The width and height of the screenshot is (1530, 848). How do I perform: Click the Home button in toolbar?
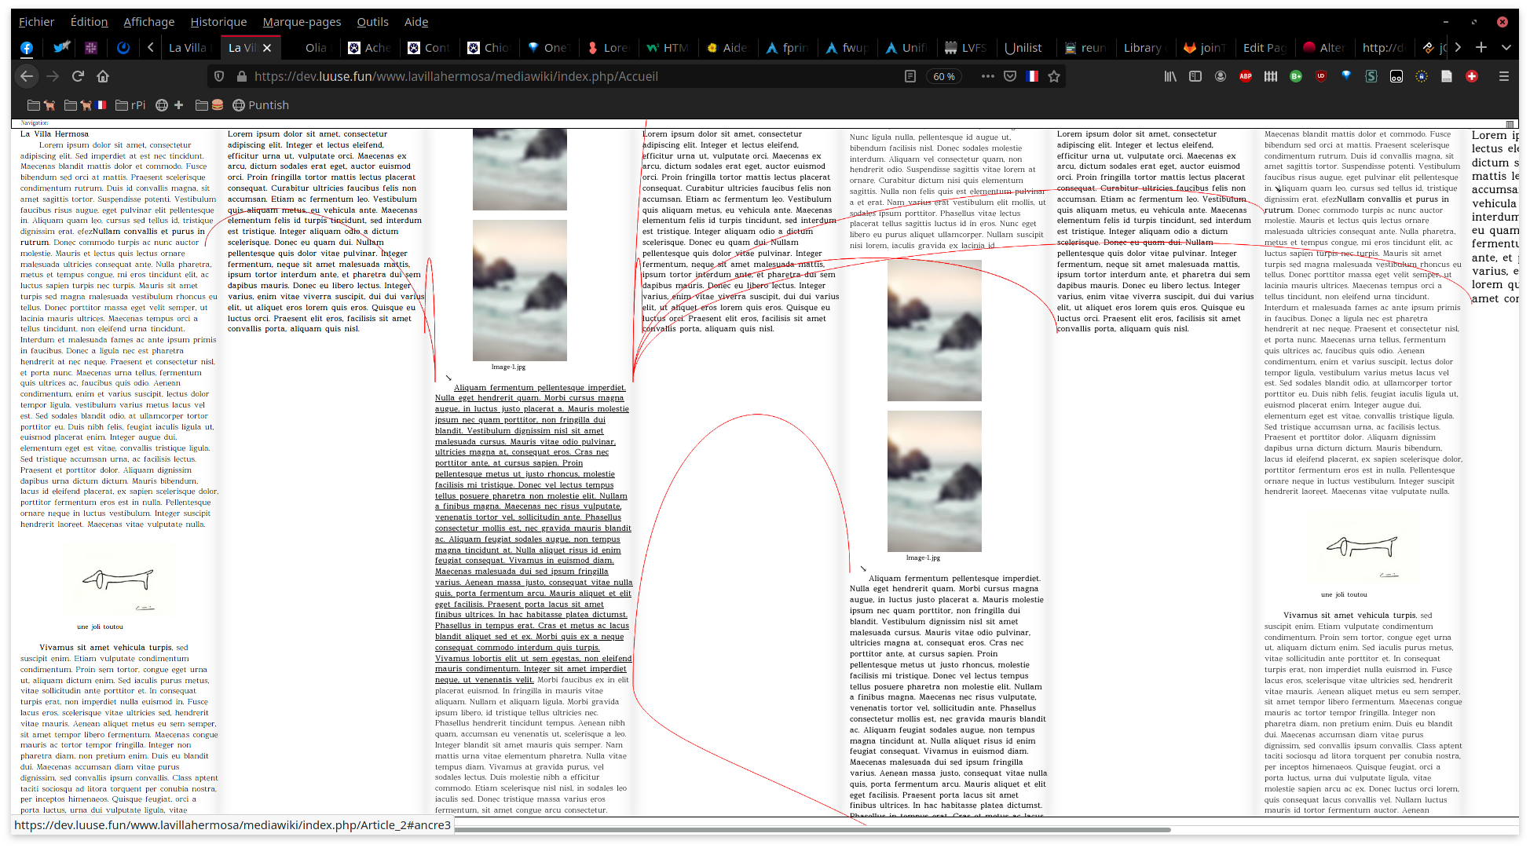pyautogui.click(x=103, y=76)
